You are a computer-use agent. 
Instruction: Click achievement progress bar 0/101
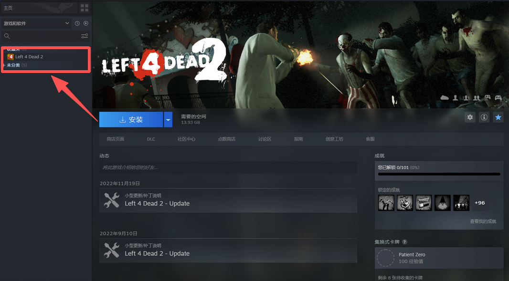[x=439, y=174]
